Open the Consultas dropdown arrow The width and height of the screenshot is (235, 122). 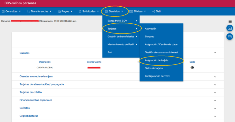(x=20, y=11)
